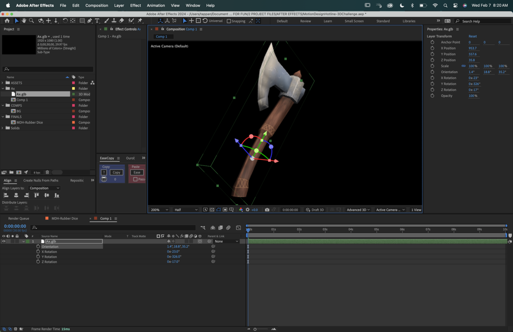
Task: Open the 200% magnification dropdown
Action: 159,210
